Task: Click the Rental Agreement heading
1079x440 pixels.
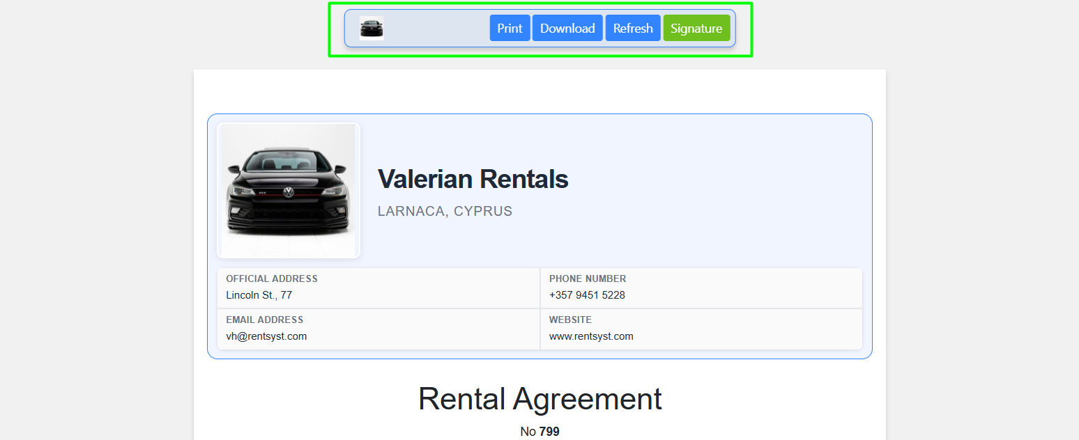Action: (539, 399)
